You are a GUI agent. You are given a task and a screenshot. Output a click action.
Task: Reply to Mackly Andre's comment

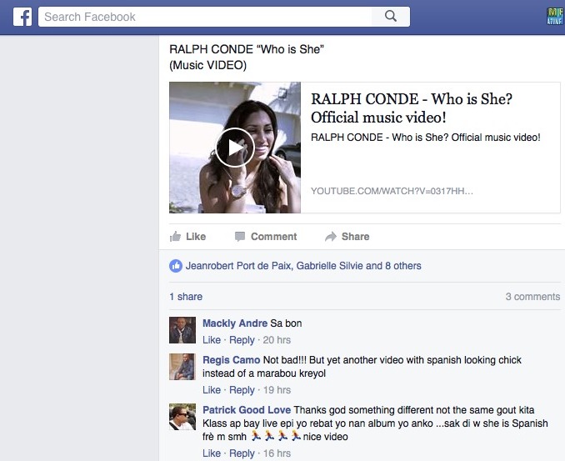pyautogui.click(x=242, y=340)
